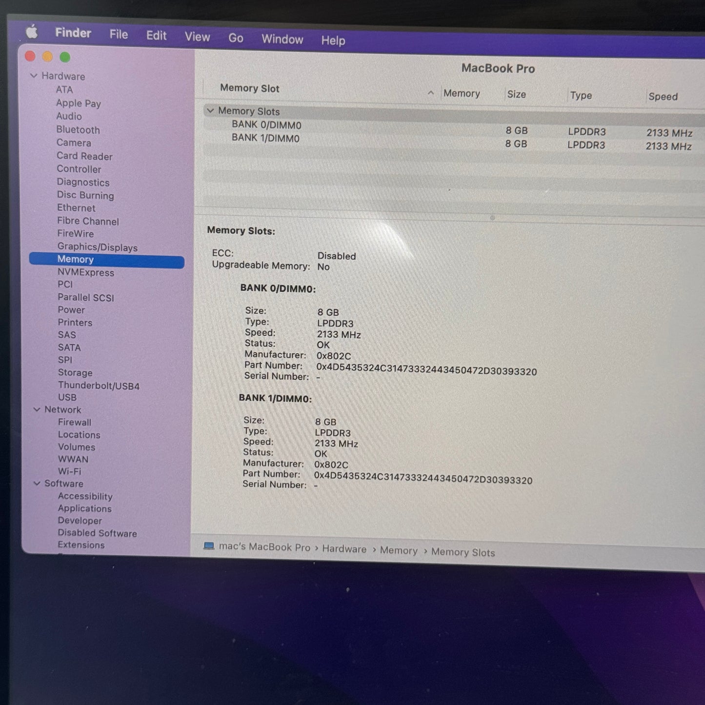
Task: Select Audio in the sidebar
Action: (69, 116)
